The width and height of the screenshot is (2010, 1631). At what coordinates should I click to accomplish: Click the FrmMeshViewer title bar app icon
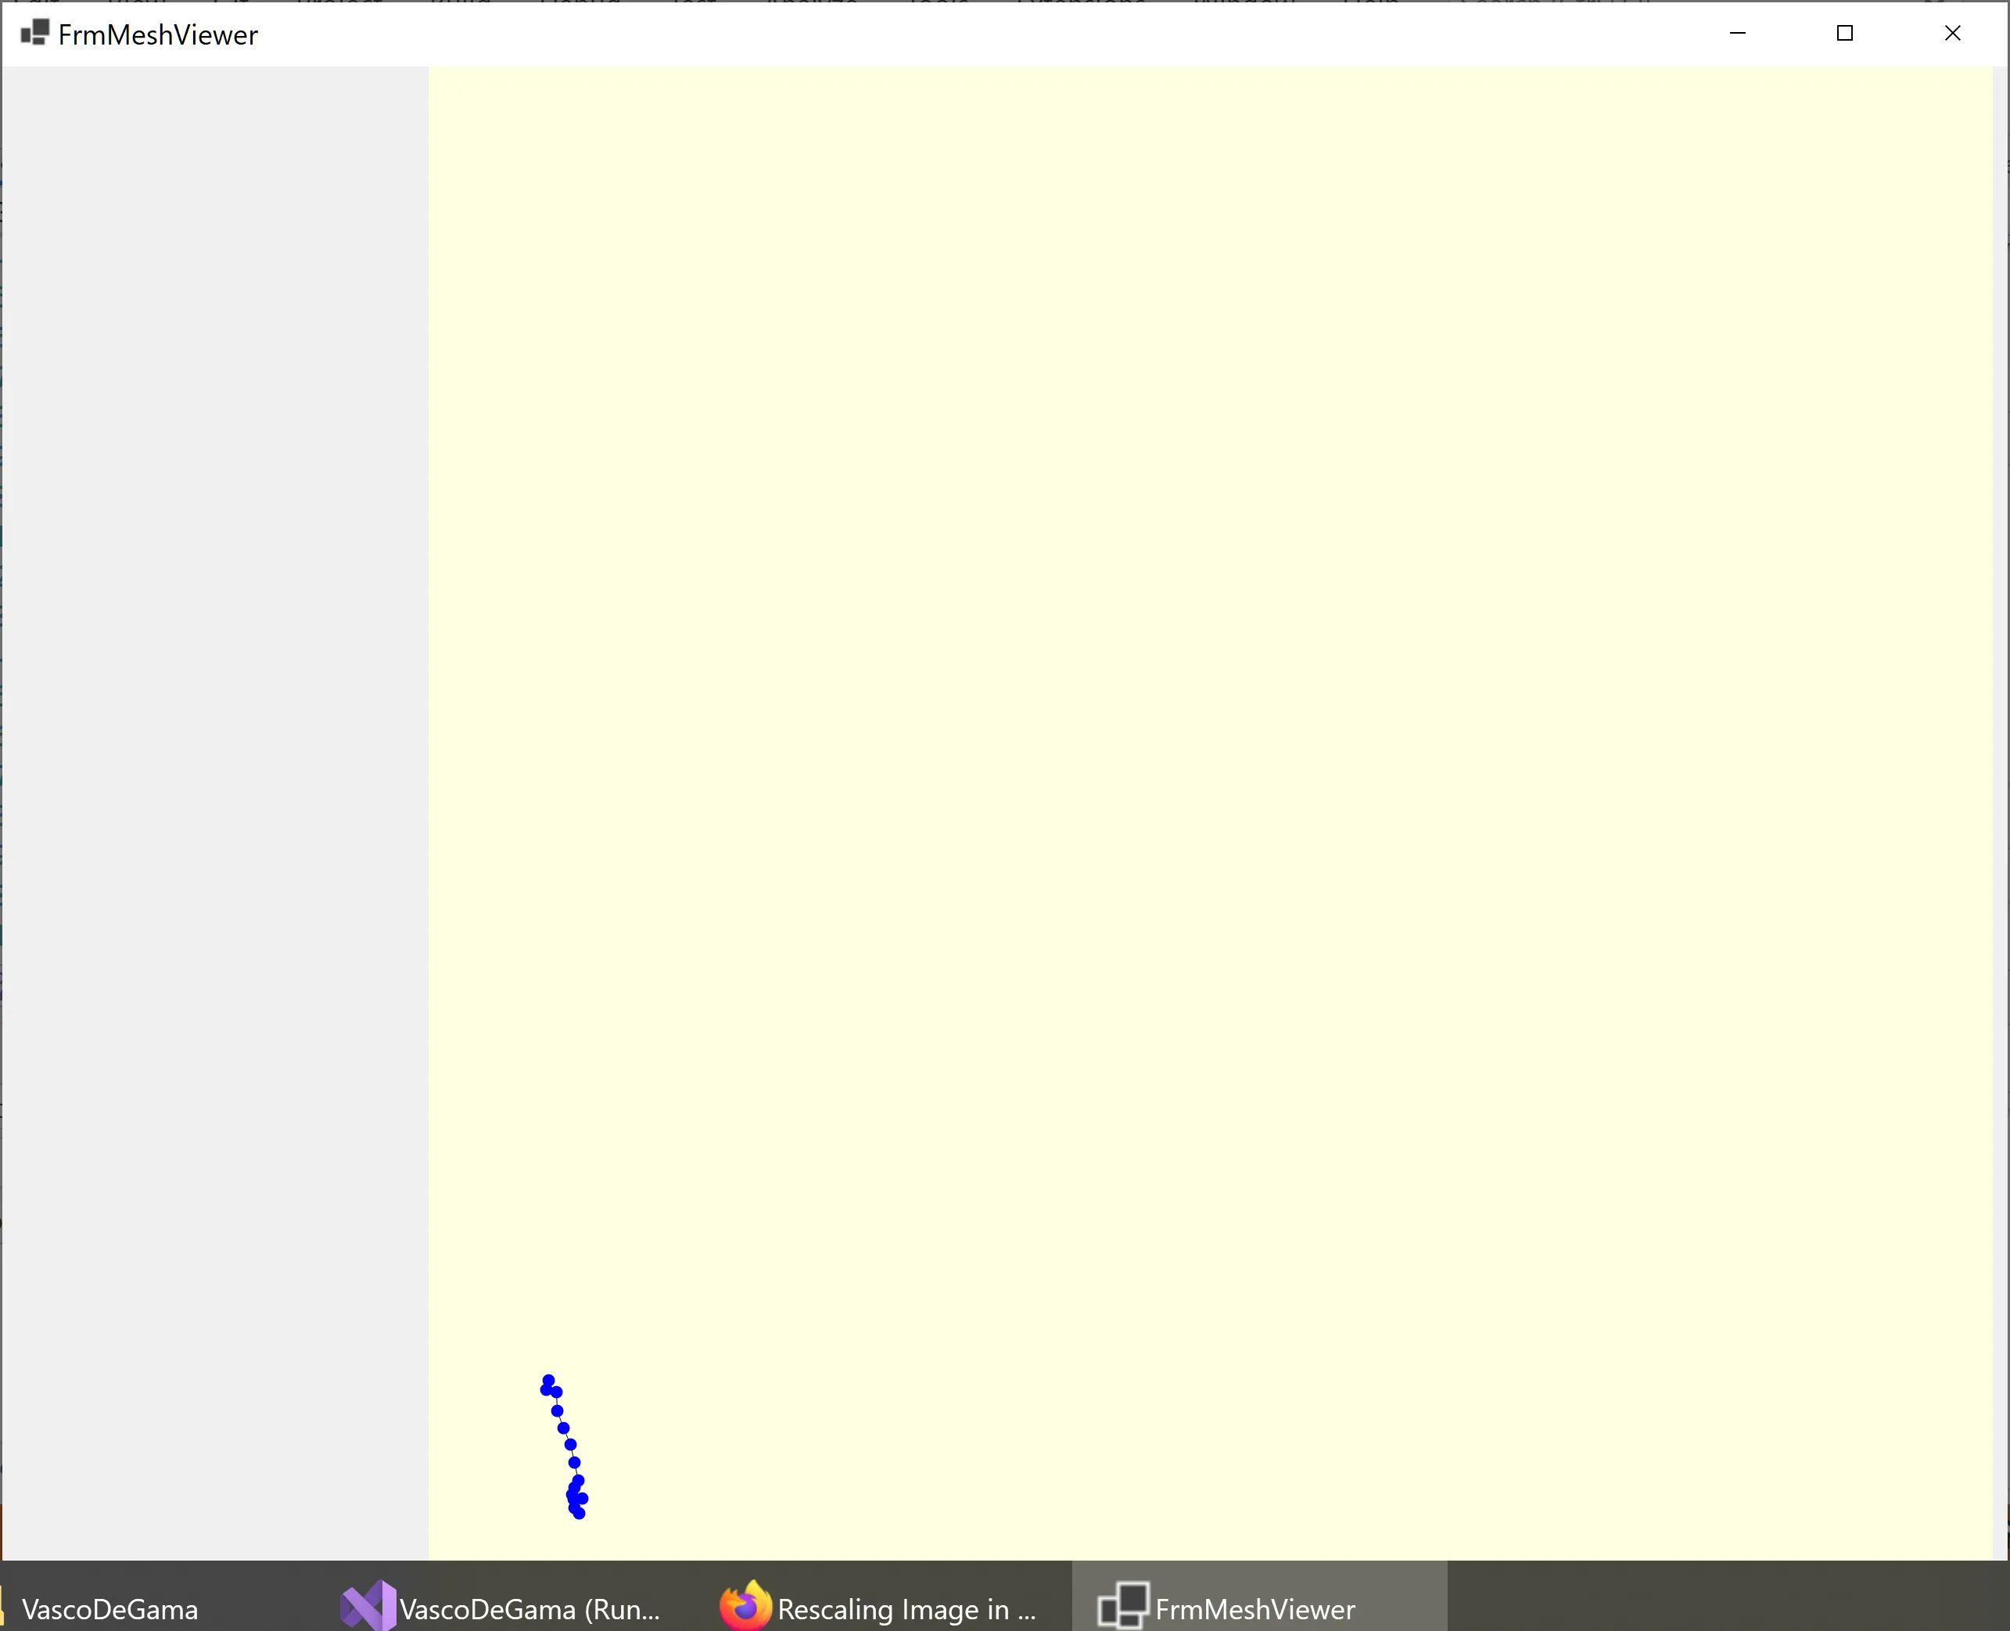pos(34,33)
